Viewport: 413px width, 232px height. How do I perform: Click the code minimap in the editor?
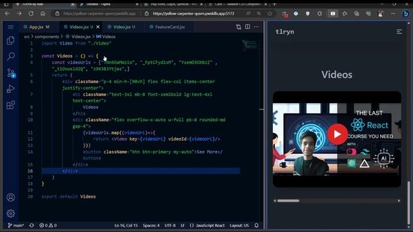(250, 45)
